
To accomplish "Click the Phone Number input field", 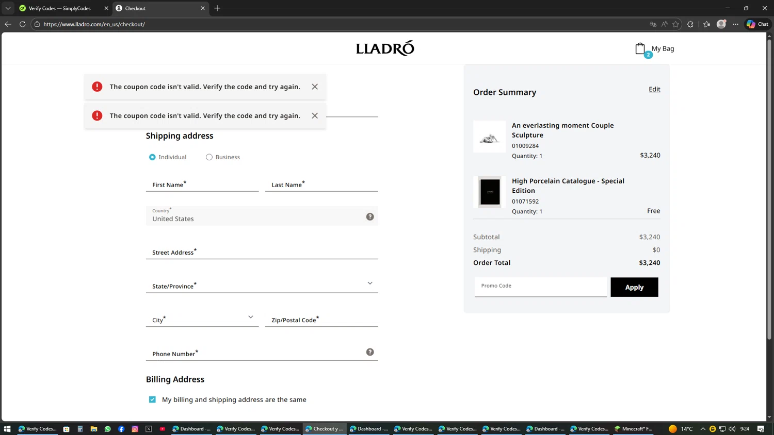I will (x=262, y=353).
